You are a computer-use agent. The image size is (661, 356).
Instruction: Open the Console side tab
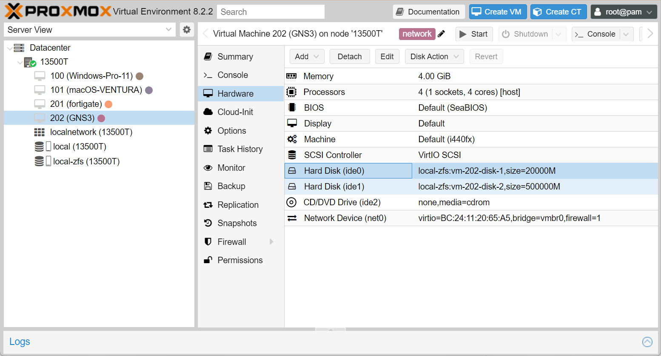pos(241,75)
